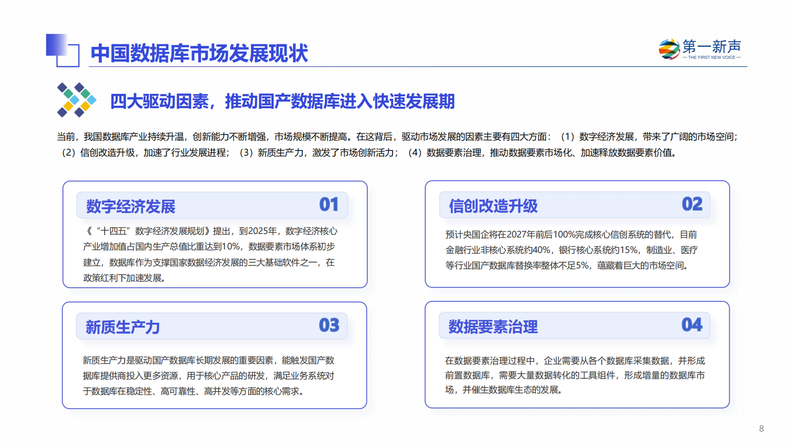Click the line starting 产业增加值占国内生产总值
792x445 pixels.
pos(209,246)
